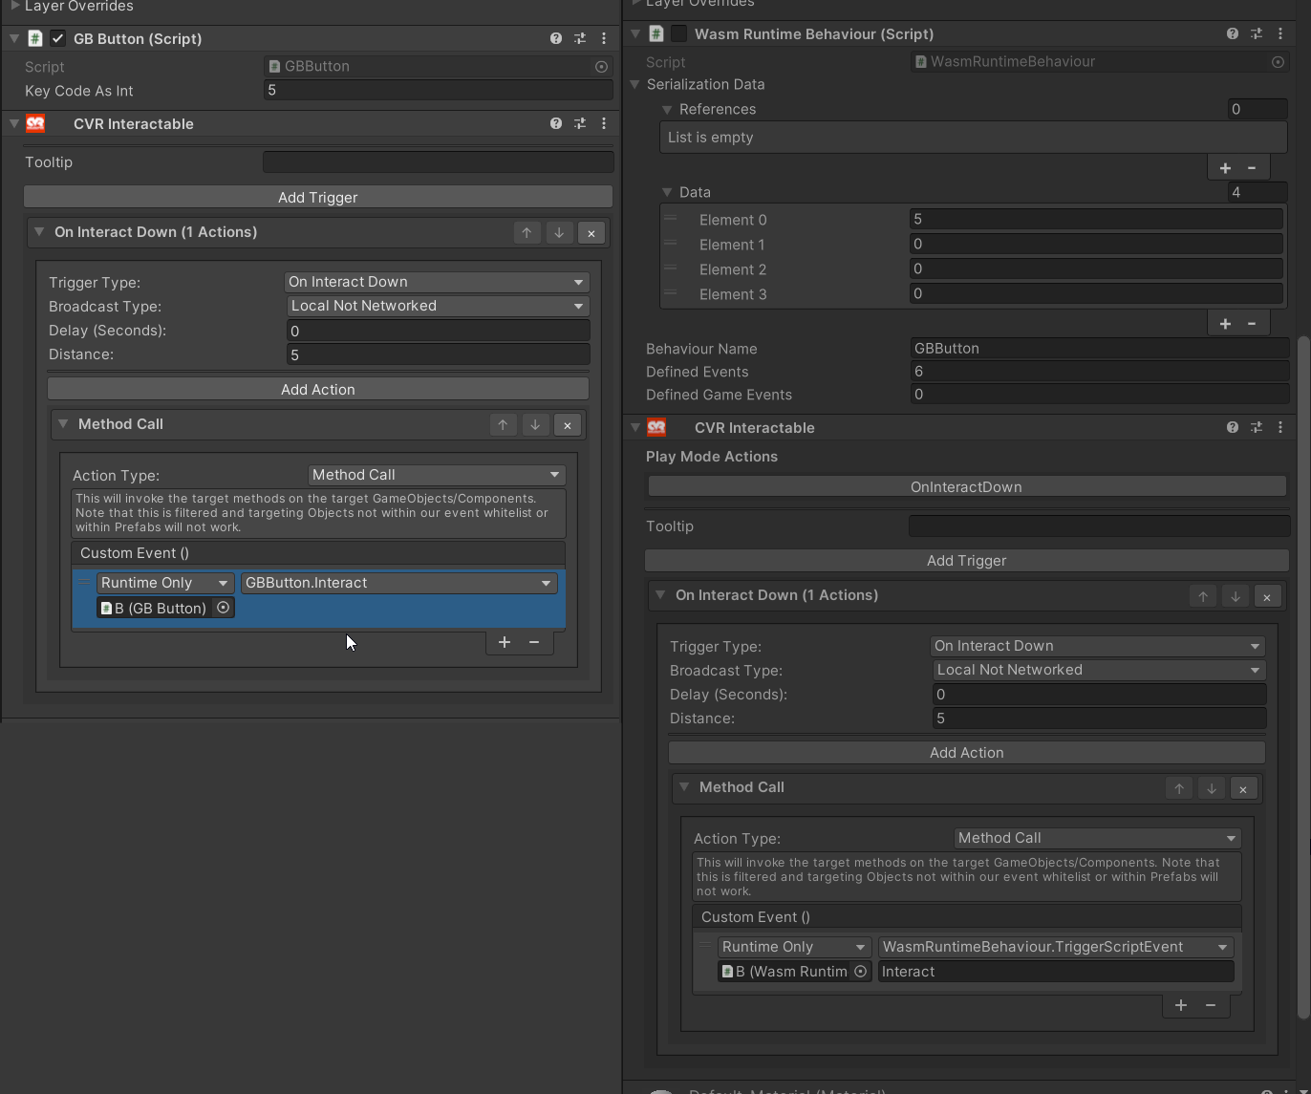Remove entry from References list
The width and height of the screenshot is (1311, 1094).
pos(1252,168)
